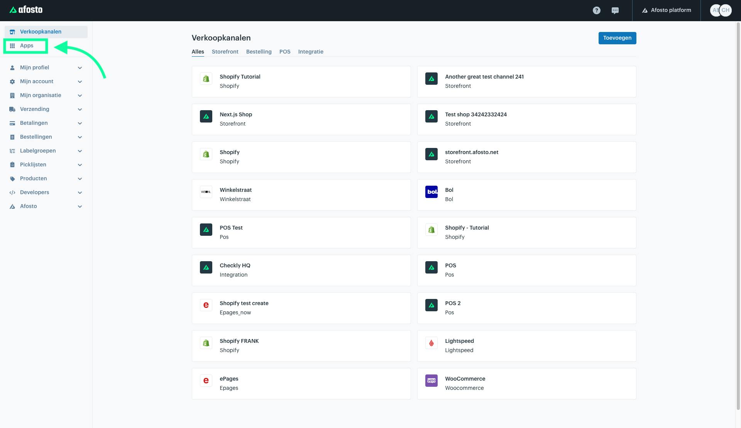Expand the Betalingen chevron
Viewport: 741px width, 428px height.
[x=80, y=123]
